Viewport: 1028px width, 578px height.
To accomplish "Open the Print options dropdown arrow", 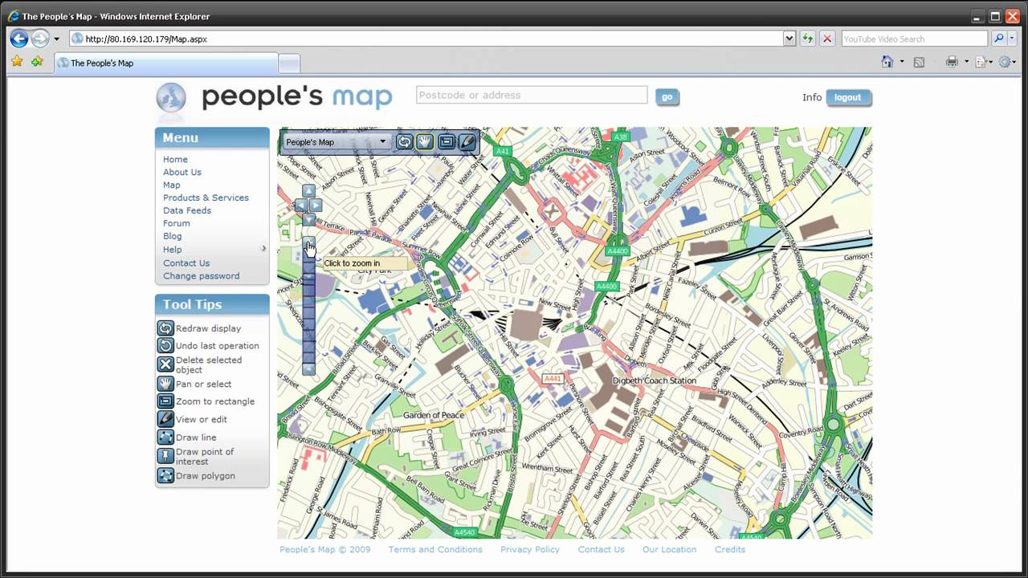I will (966, 62).
